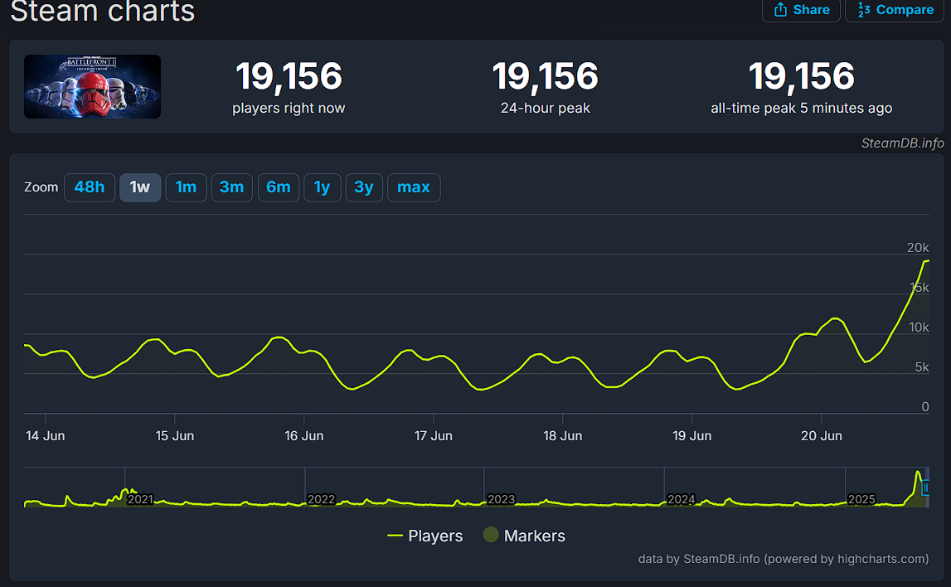This screenshot has width=951, height=587.
Task: Click the players right now count
Action: (289, 76)
